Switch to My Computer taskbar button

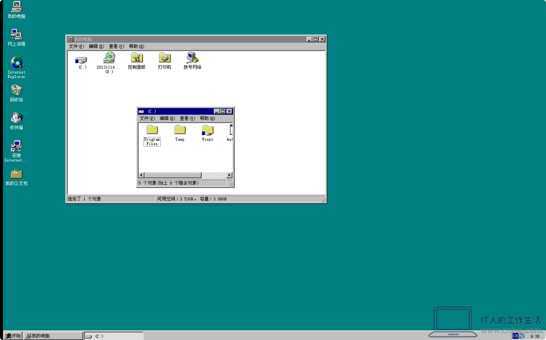[53, 336]
